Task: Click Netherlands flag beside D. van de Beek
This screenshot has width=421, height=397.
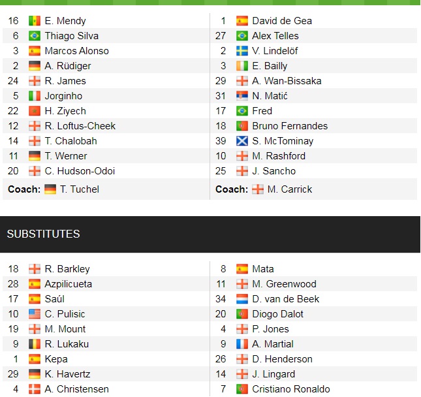Action: (x=242, y=299)
